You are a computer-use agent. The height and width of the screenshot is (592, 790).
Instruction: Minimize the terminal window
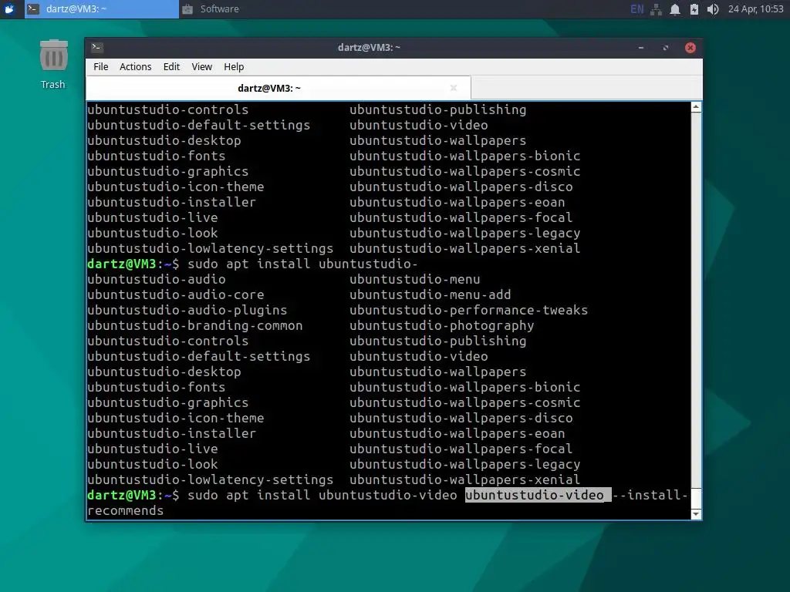(x=641, y=48)
